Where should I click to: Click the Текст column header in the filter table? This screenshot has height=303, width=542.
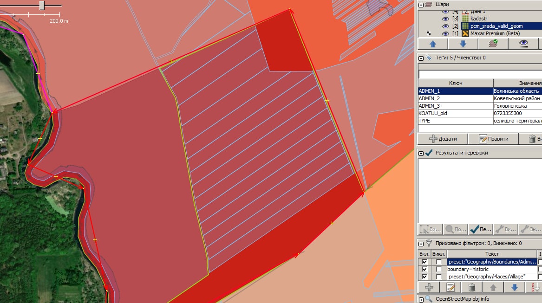(491, 254)
